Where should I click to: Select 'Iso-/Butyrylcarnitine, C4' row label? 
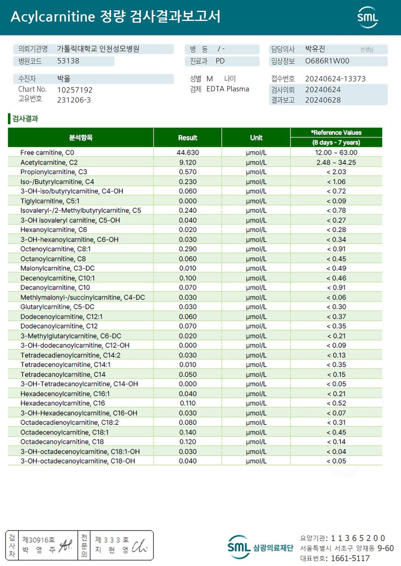[x=57, y=182]
